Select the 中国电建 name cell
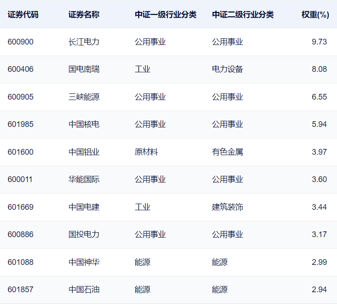Viewport: 337px width, 305px height. (x=84, y=207)
